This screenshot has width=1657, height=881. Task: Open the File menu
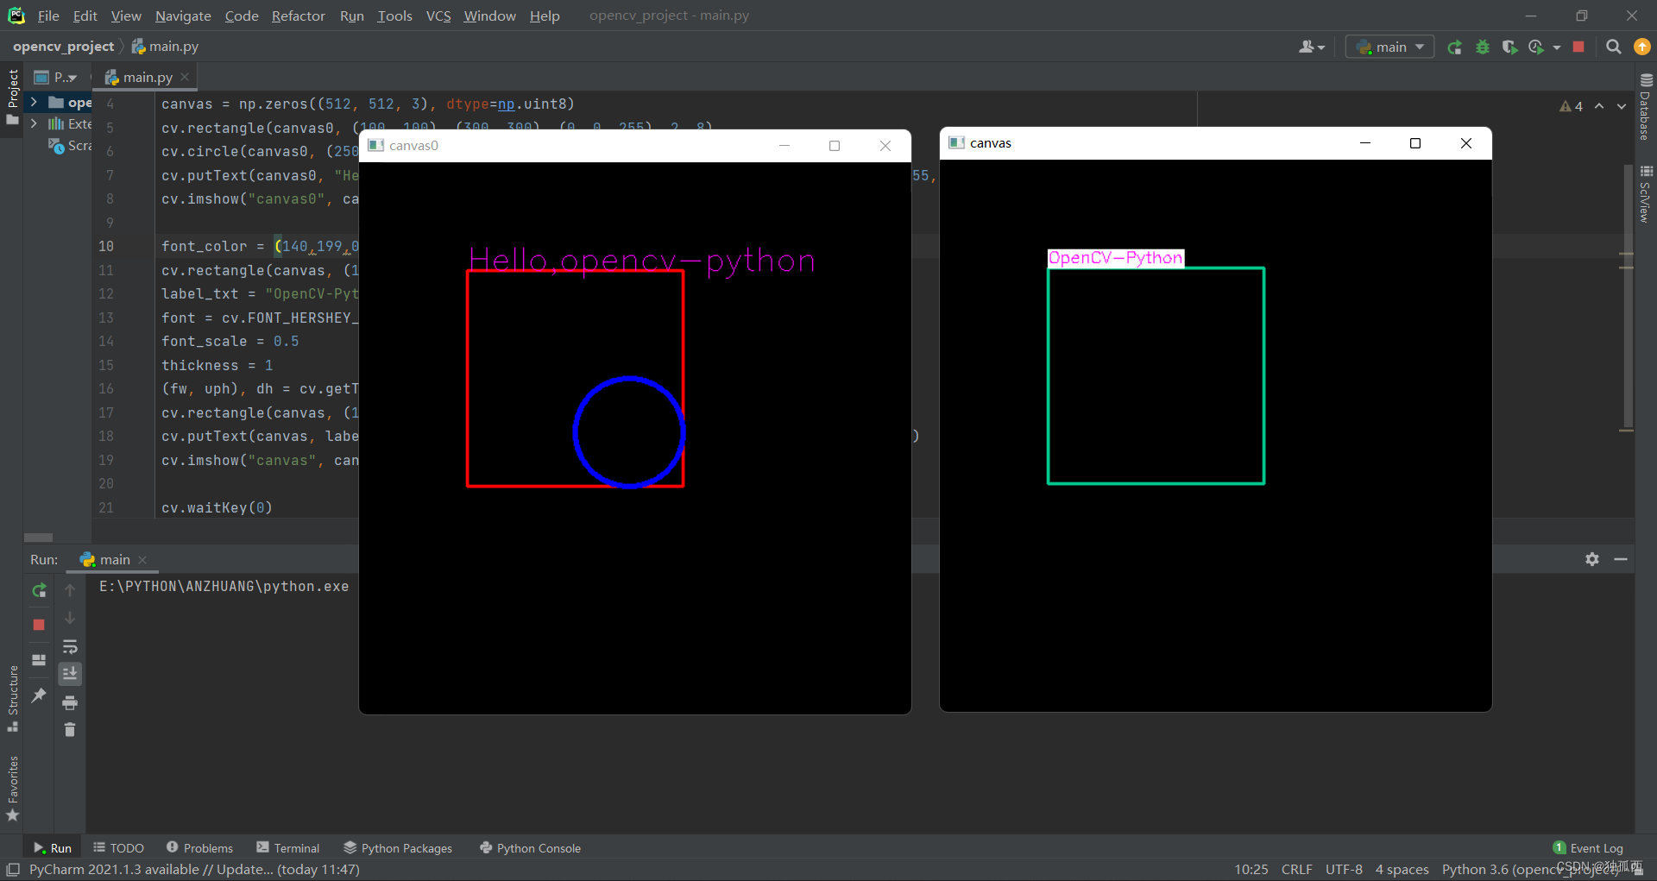point(48,16)
